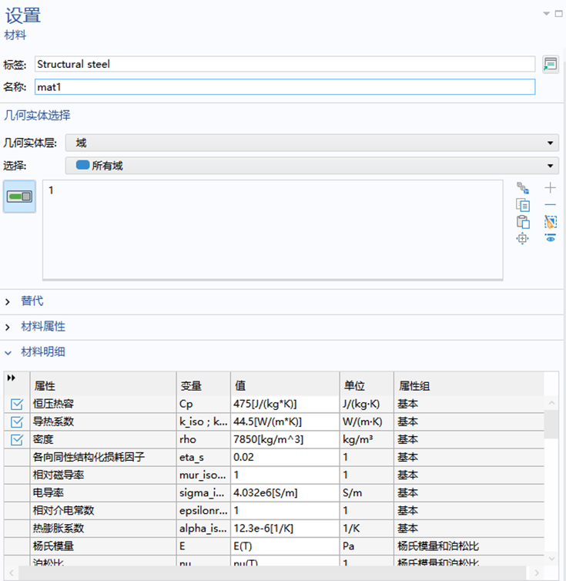Image resolution: width=566 pixels, height=581 pixels.
Task: Click the alpha_is... variable cell
Action: point(203,529)
